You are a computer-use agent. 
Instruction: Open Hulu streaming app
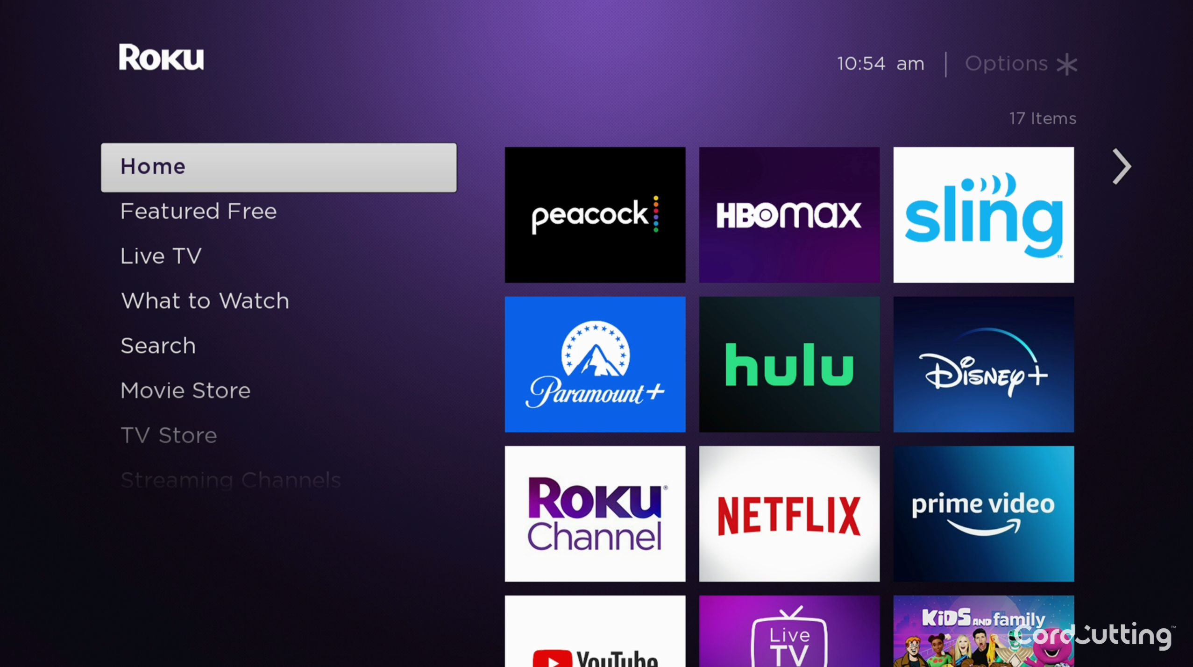pyautogui.click(x=789, y=365)
